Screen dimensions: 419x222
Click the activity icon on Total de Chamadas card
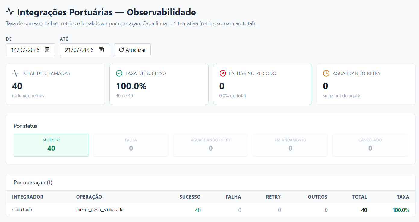tap(15, 73)
